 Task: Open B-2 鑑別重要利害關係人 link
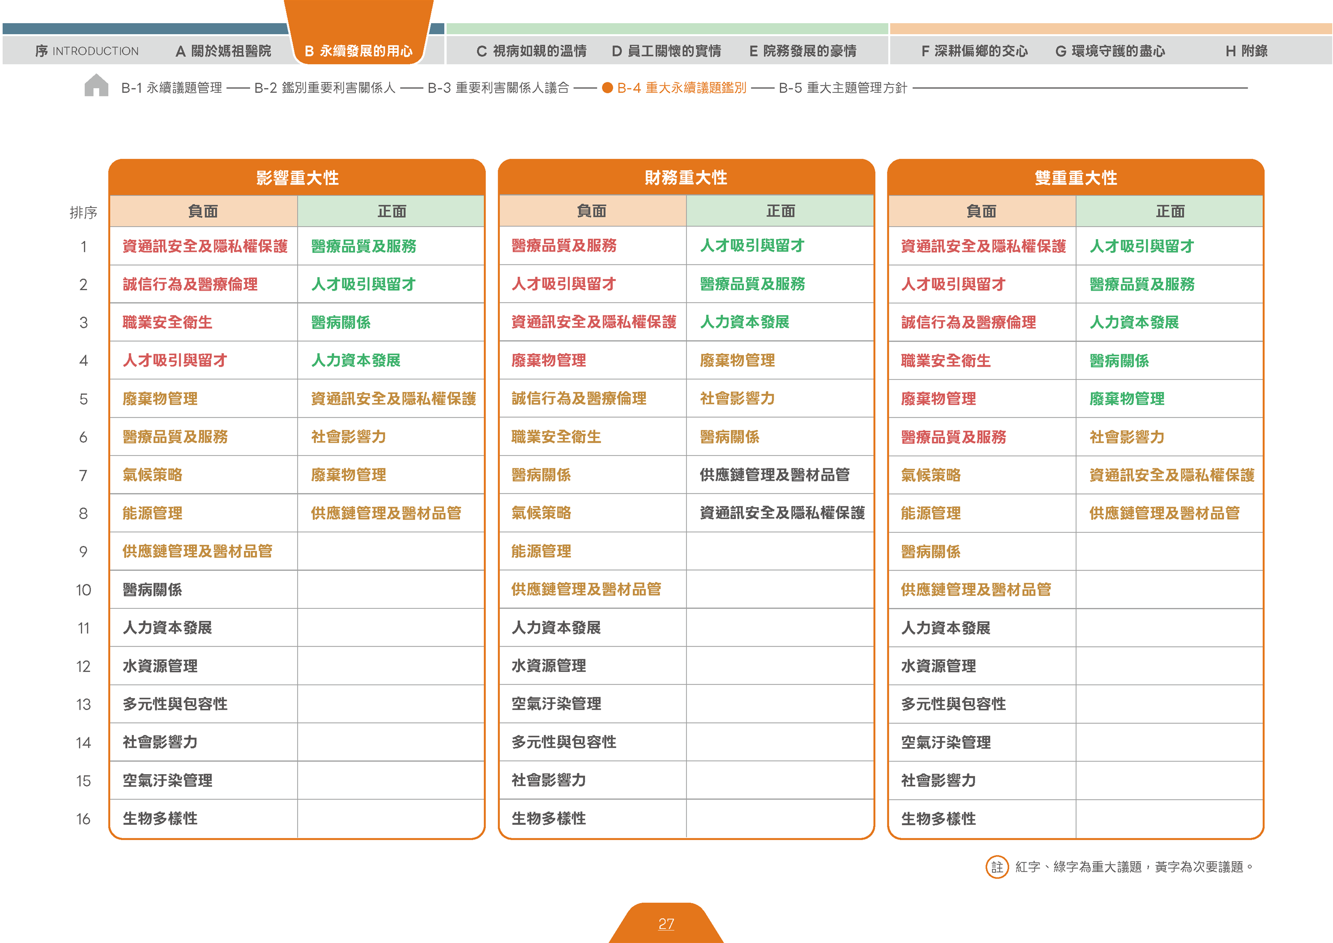pyautogui.click(x=324, y=88)
